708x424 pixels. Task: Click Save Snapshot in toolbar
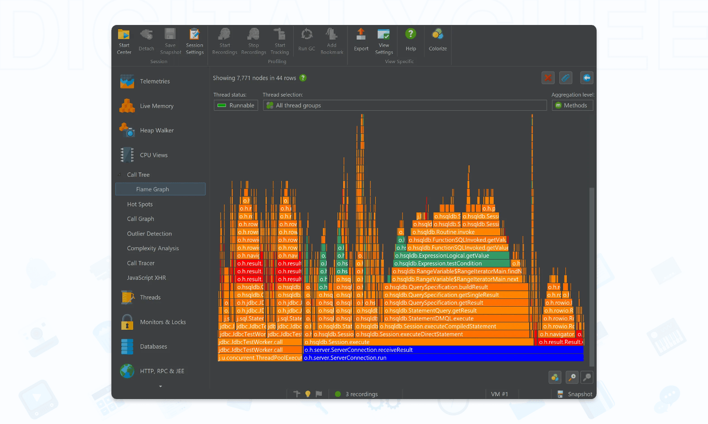pyautogui.click(x=170, y=41)
